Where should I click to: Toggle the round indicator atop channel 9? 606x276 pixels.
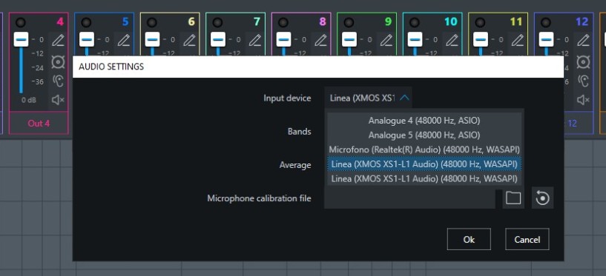(349, 22)
